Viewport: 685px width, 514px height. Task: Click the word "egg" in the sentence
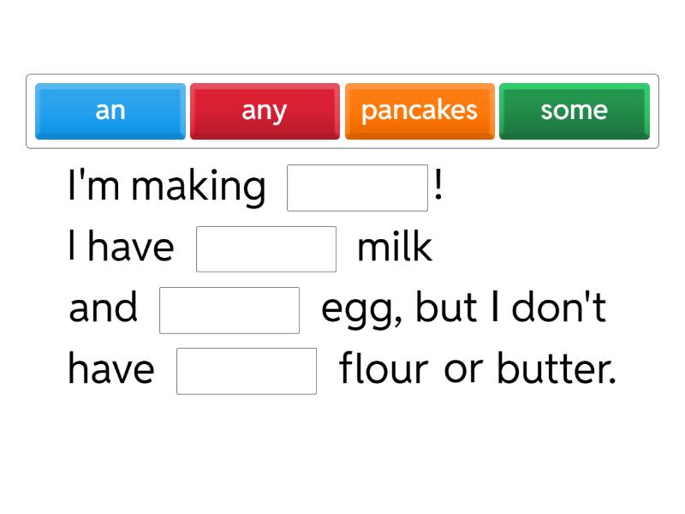pyautogui.click(x=359, y=308)
